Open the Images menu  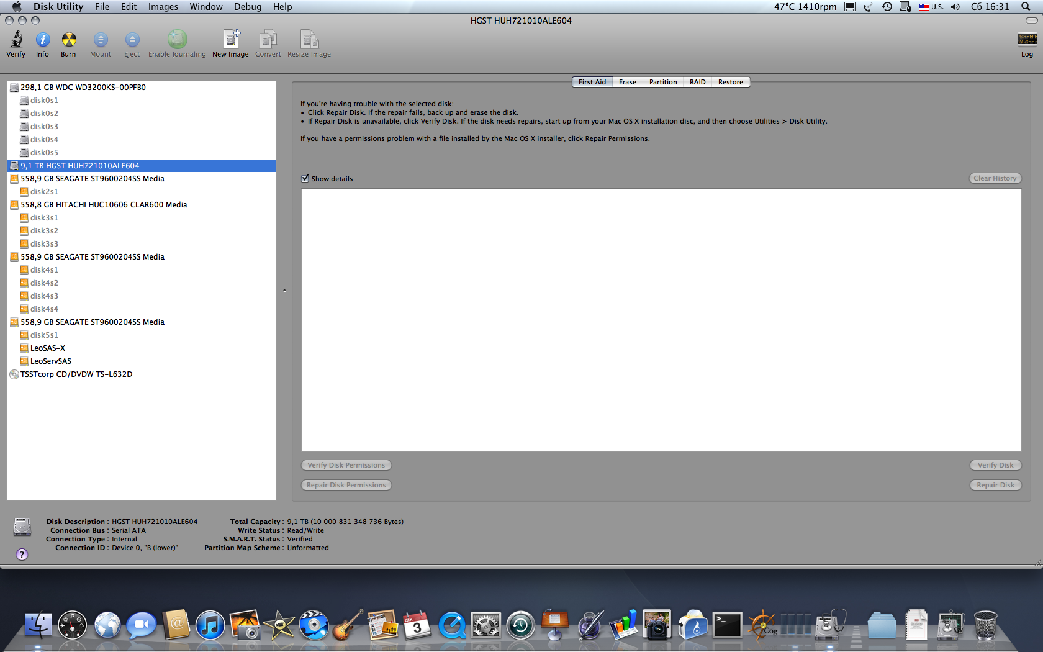point(163,7)
